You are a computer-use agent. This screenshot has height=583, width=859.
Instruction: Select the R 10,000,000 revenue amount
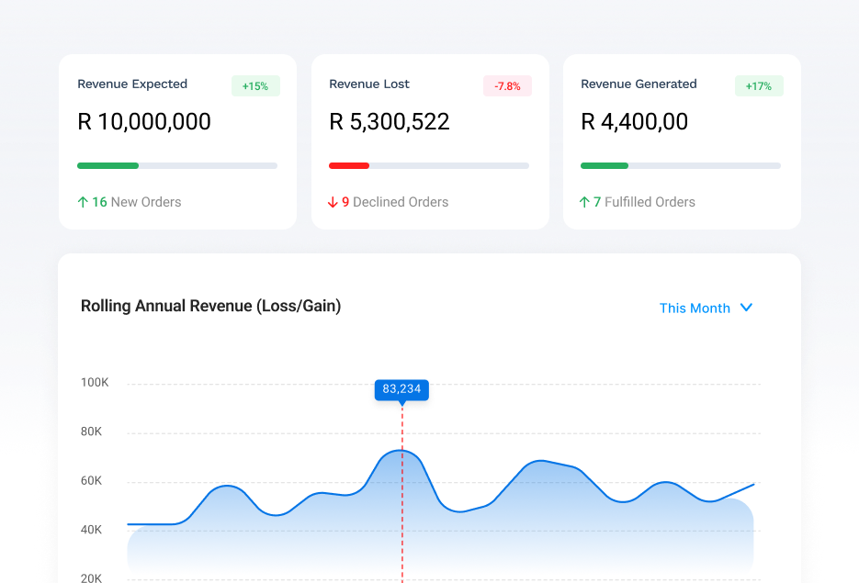pyautogui.click(x=144, y=122)
